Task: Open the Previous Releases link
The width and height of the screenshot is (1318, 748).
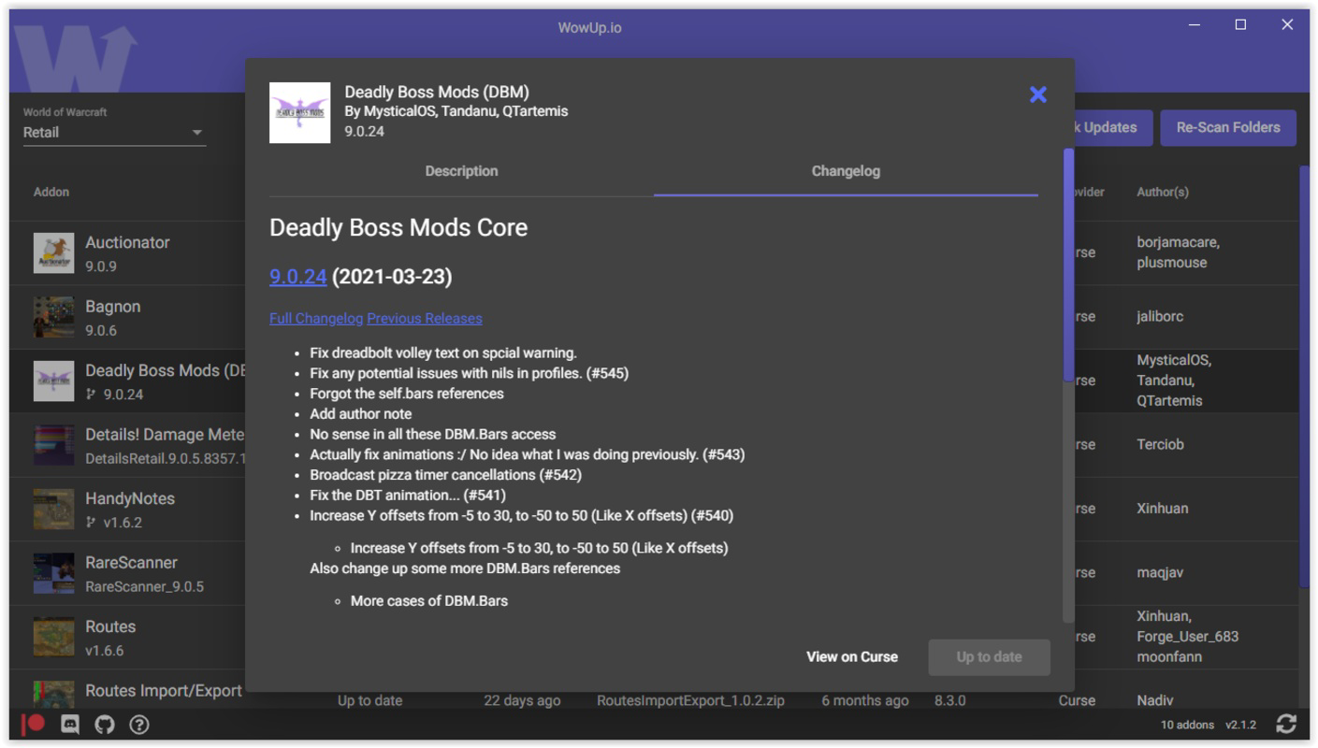Action: (x=425, y=319)
